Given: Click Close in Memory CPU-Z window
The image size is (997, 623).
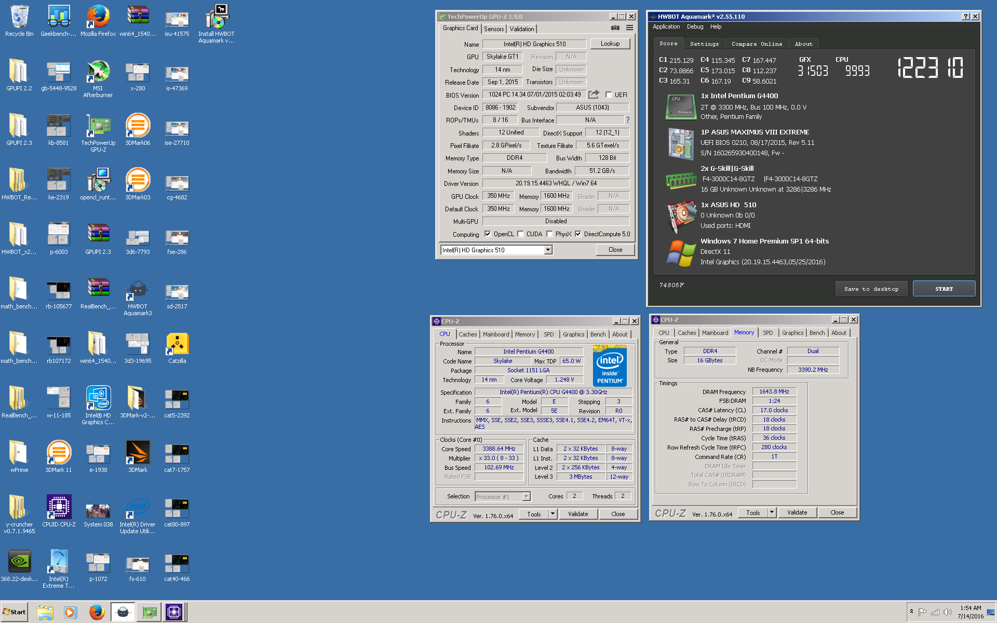Looking at the screenshot, I should tap(837, 512).
